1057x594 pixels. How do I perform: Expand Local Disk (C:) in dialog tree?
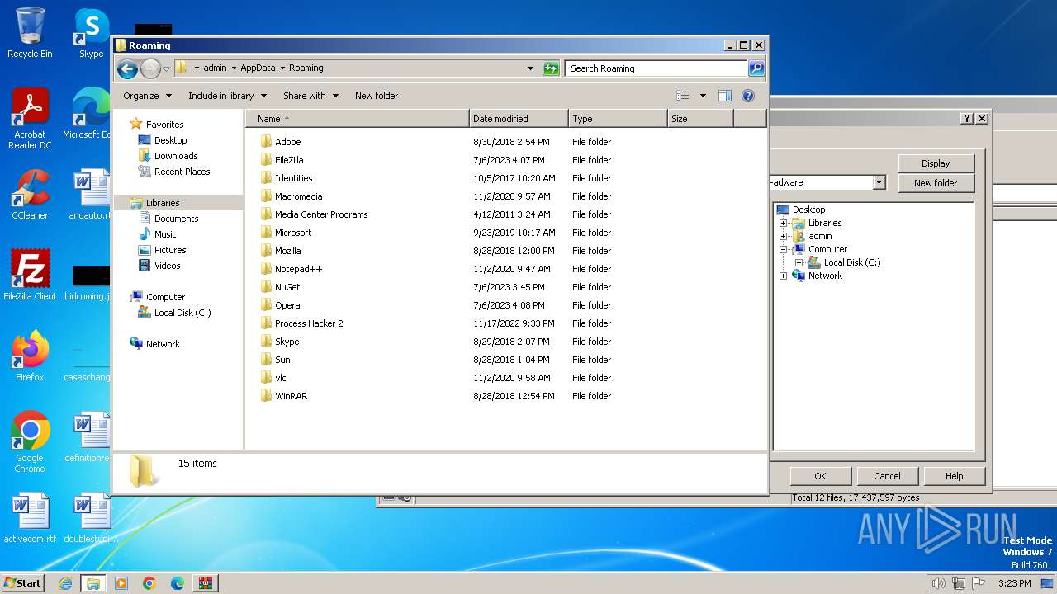click(799, 262)
